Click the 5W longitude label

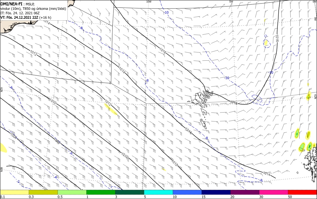[231, 2]
